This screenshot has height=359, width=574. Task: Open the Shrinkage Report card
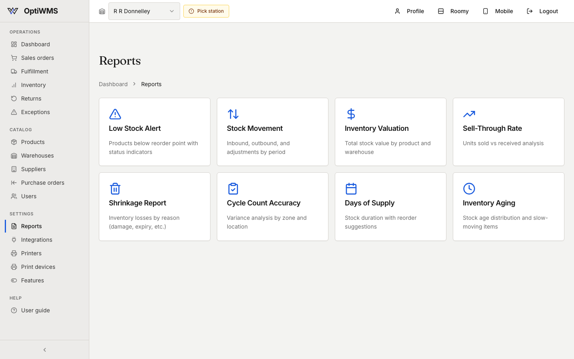(155, 207)
